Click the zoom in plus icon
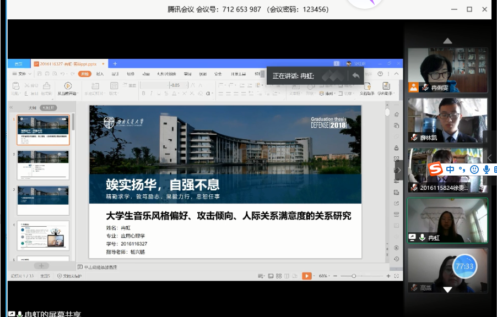 coord(388,276)
